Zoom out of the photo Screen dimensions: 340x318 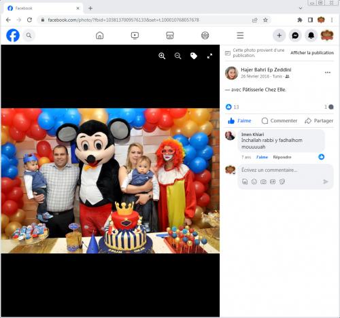178,56
